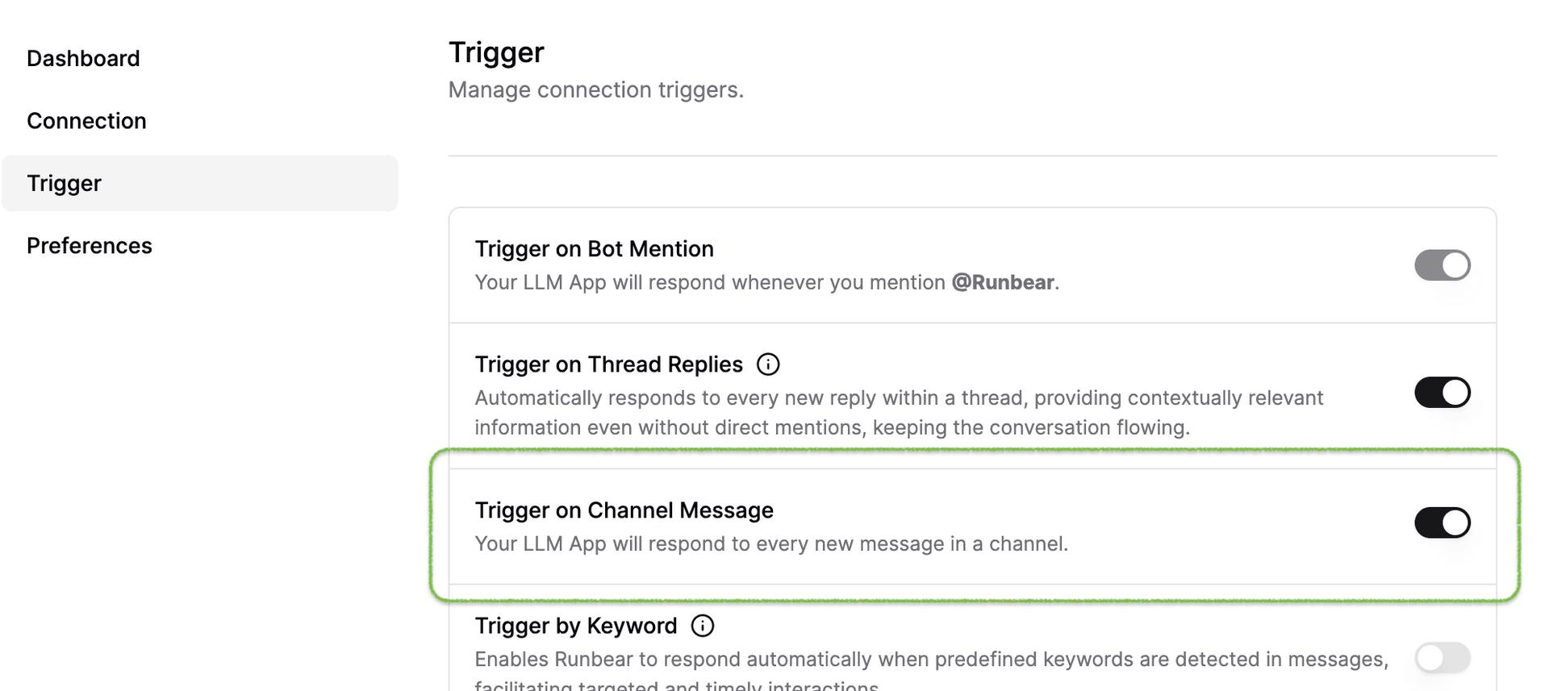Click the 'Trigger on Channel Message' title
The height and width of the screenshot is (691, 1549).
pos(624,510)
